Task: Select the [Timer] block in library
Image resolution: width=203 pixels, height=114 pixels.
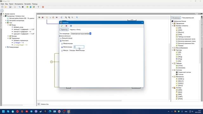Action: point(180,66)
